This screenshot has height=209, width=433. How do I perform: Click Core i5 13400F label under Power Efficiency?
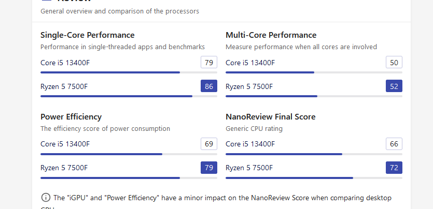65,144
